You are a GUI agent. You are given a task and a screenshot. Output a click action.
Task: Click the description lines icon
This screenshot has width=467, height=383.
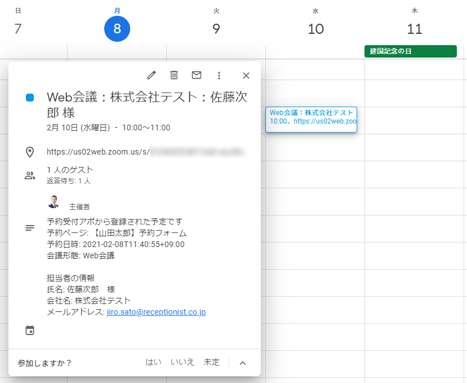[30, 228]
